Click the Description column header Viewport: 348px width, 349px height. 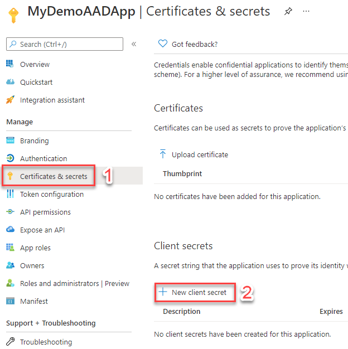(182, 312)
